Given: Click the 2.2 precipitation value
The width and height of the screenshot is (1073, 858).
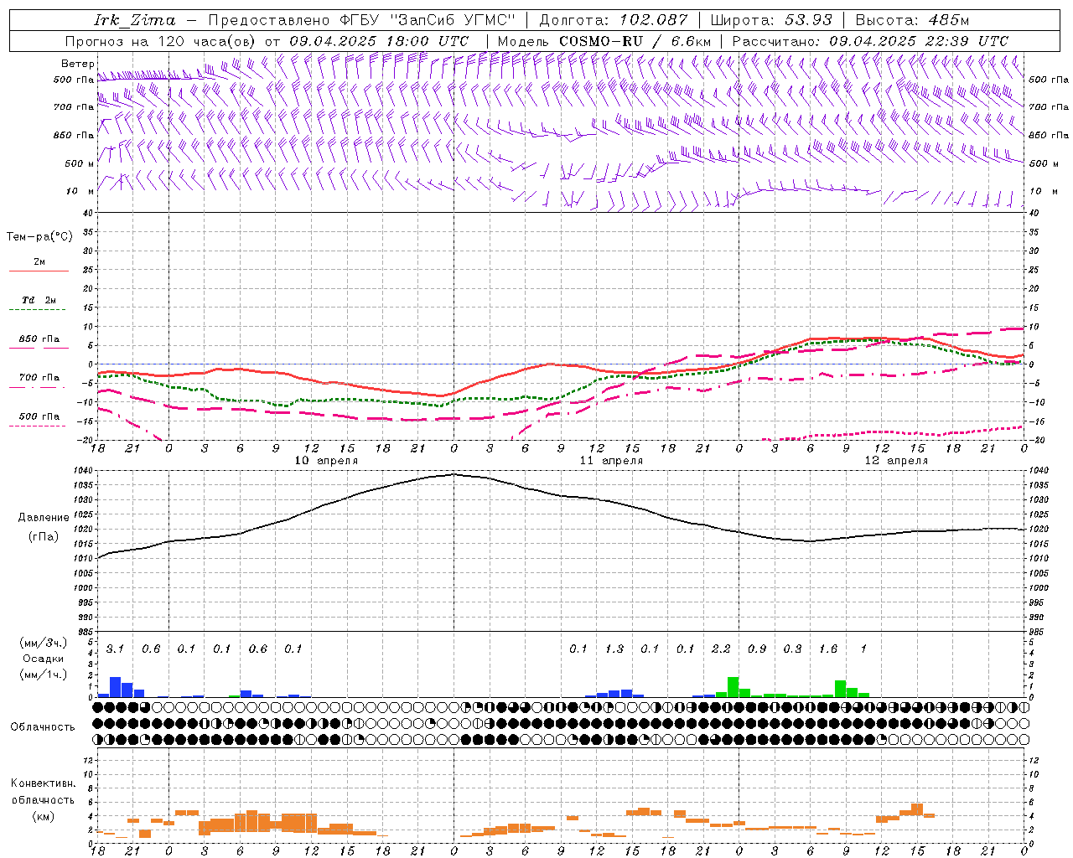Looking at the screenshot, I should [x=721, y=649].
